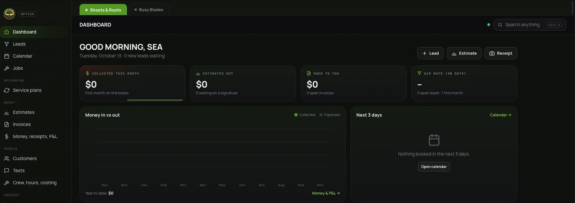Click 'Nothing booked in the next 3 days.'
Image resolution: width=575 pixels, height=203 pixels.
coord(434,154)
